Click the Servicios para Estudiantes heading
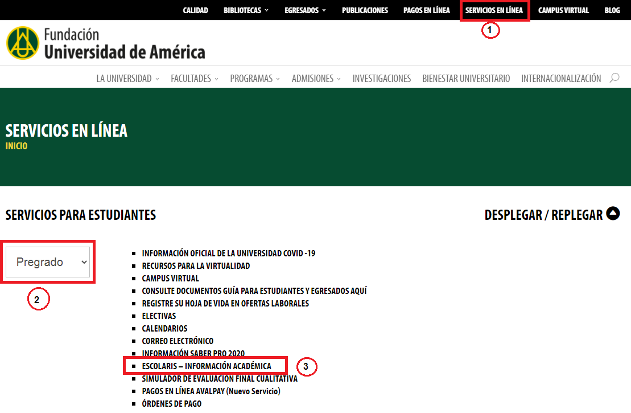 click(80, 215)
